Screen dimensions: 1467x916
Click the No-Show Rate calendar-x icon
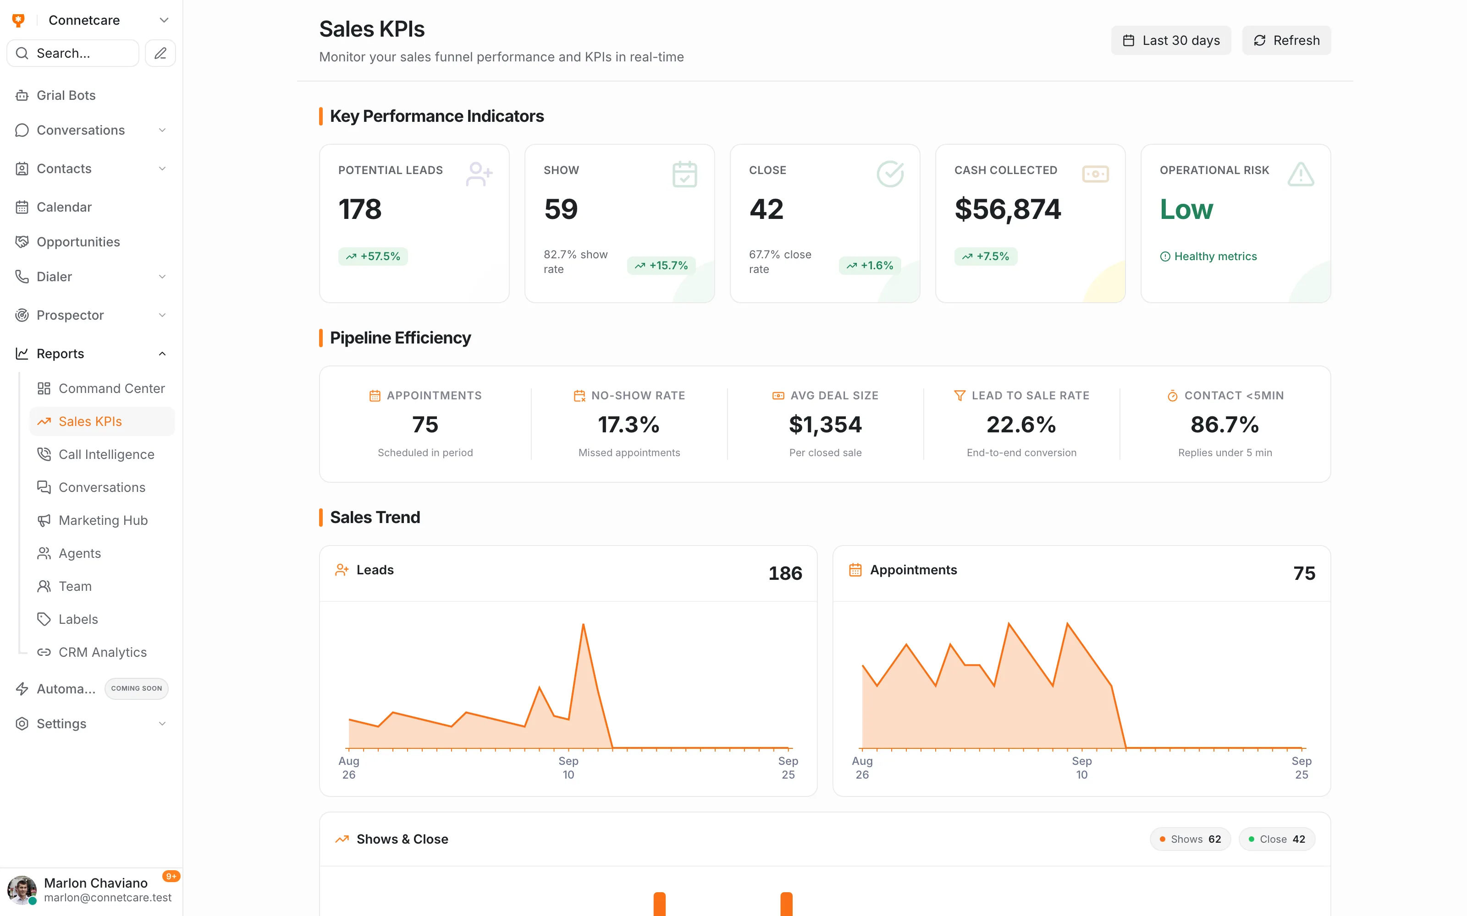pos(579,396)
